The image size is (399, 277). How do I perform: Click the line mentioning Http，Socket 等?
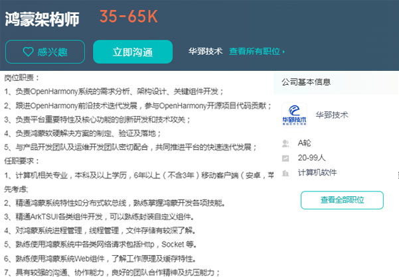click(x=100, y=245)
